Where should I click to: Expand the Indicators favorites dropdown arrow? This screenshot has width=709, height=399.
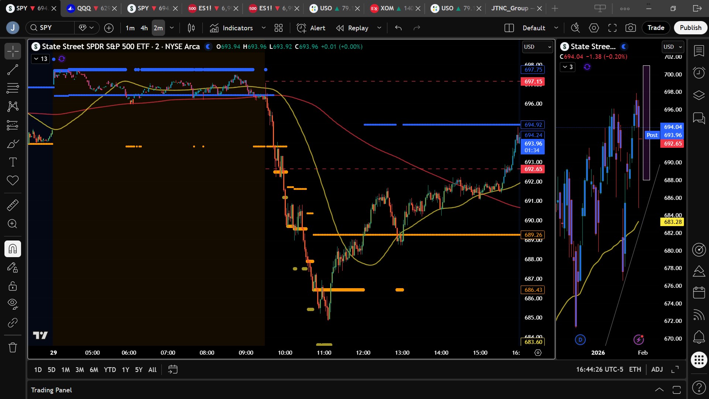[x=263, y=28]
